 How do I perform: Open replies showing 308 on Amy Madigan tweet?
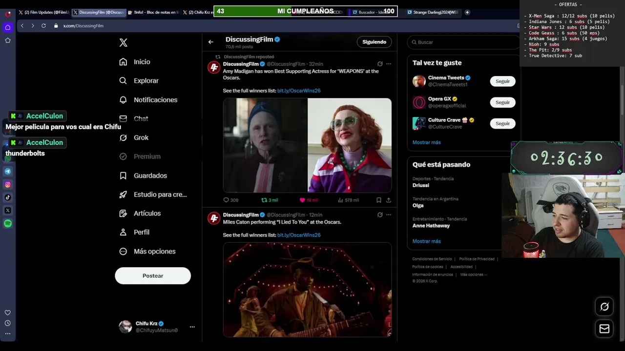point(230,200)
